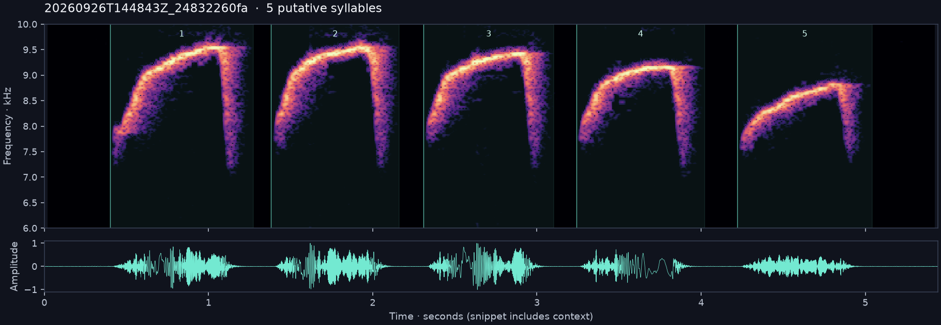Select syllable label 2
941x325 pixels.
[x=335, y=34]
